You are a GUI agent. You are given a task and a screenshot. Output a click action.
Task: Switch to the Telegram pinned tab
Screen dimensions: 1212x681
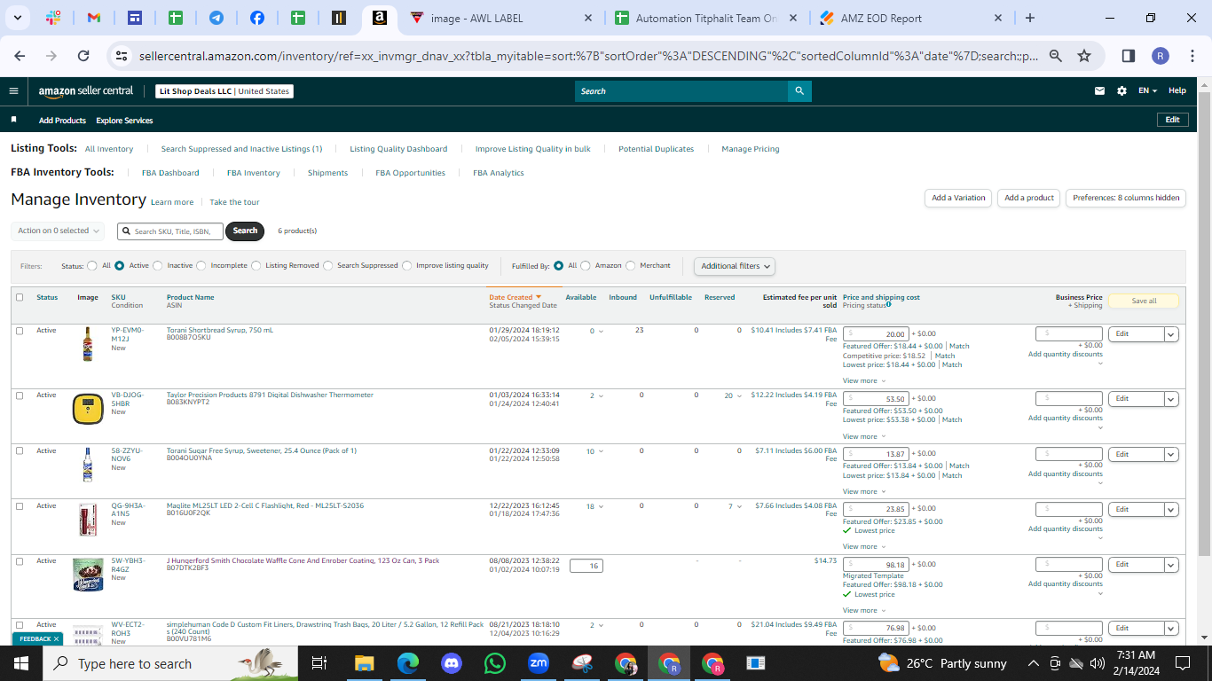coord(216,18)
